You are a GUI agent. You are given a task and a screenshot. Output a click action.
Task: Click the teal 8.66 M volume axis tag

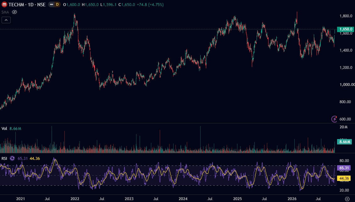pos(344,142)
